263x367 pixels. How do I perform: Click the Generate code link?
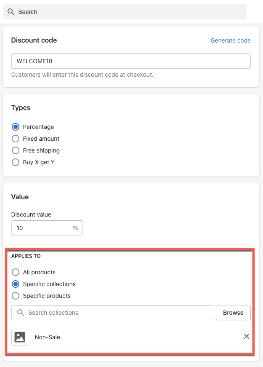231,40
